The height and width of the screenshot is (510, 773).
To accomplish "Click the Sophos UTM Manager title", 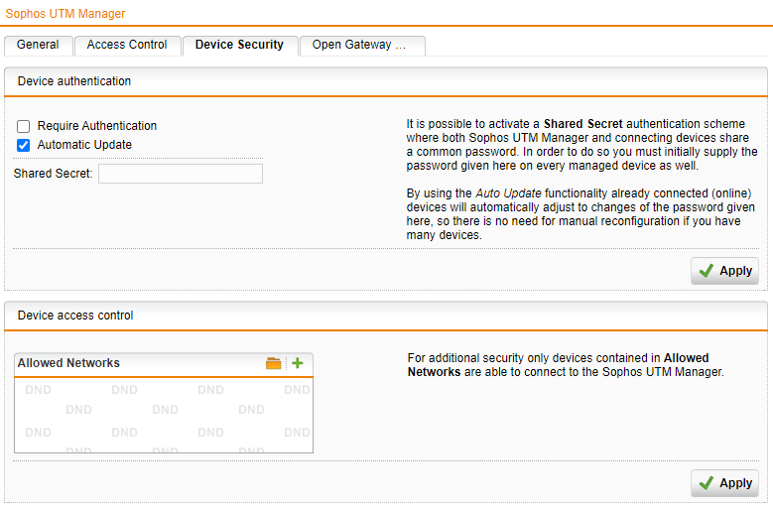I will pos(65,14).
